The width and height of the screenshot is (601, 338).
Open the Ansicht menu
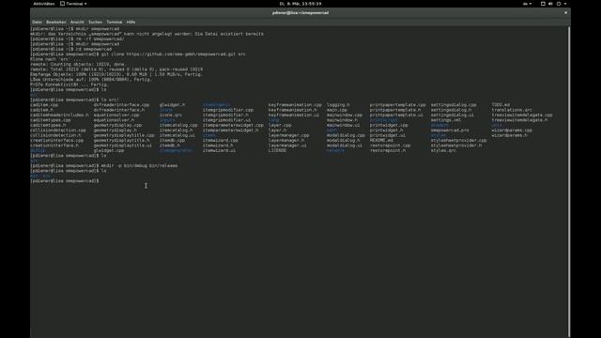point(77,23)
